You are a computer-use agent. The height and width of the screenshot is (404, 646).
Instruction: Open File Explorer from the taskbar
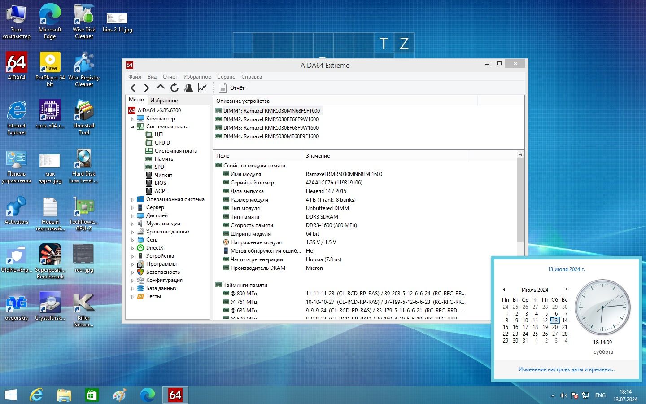[64, 395]
